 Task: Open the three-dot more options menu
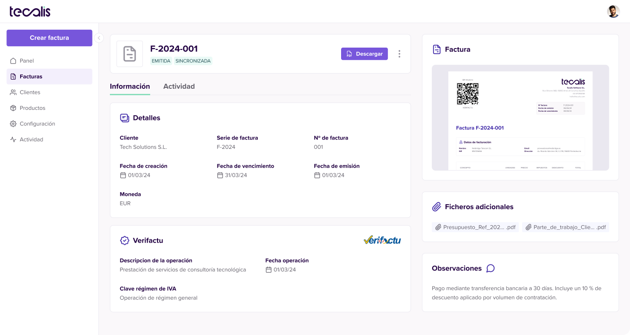[x=399, y=54]
